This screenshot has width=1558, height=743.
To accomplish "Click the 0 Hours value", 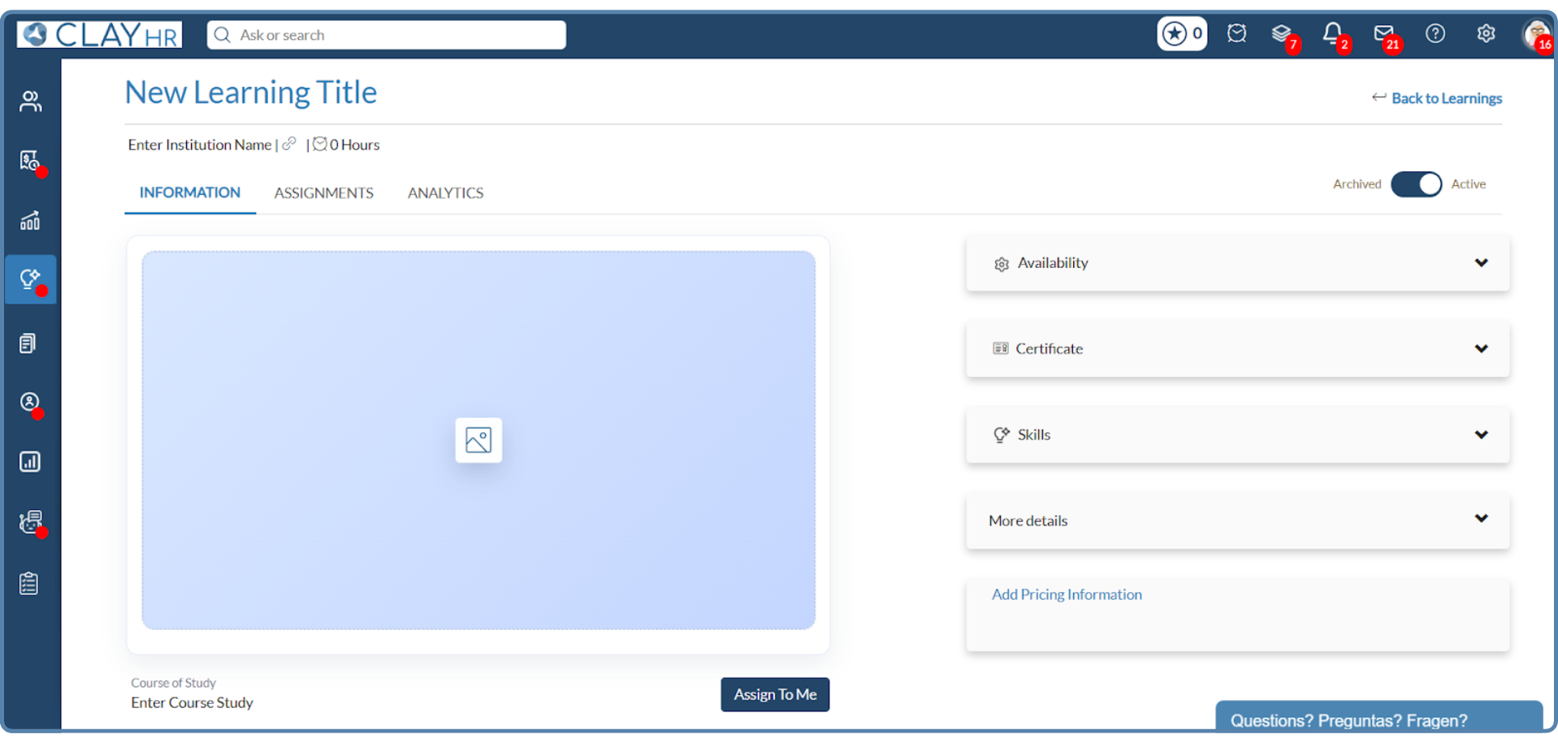I will tap(354, 145).
